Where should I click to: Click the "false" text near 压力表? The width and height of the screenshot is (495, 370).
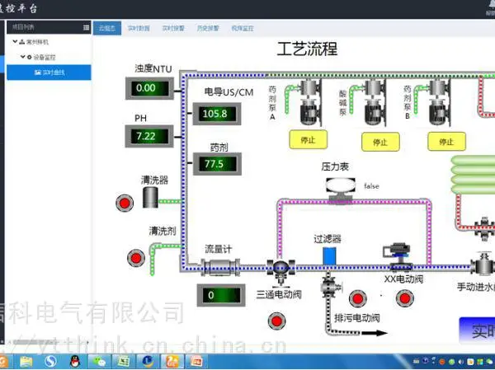[371, 186]
